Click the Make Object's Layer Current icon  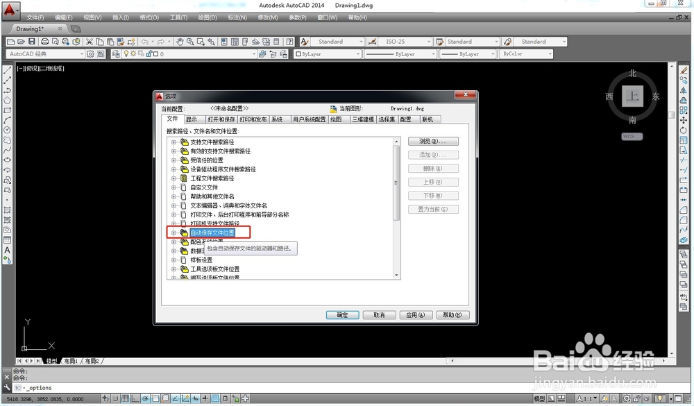point(262,54)
